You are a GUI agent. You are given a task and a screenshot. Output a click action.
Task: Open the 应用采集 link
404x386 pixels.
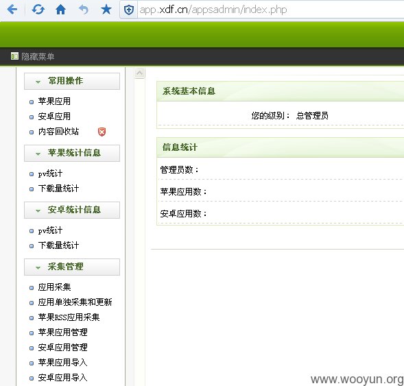click(54, 287)
